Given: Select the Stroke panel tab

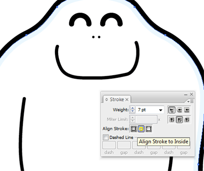Looking at the screenshot, I should point(117,99).
